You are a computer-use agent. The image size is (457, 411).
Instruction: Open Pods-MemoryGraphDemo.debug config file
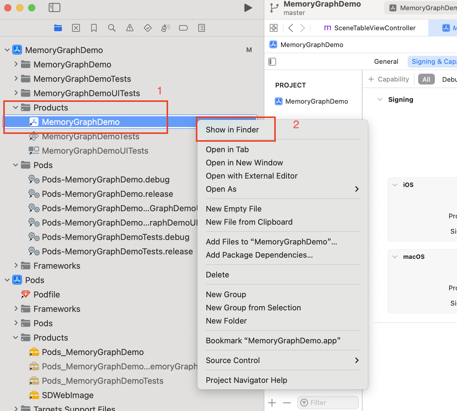click(106, 180)
